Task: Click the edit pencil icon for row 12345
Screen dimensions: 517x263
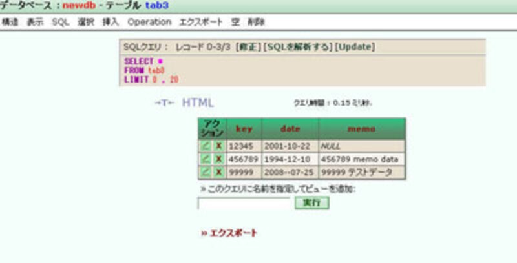Action: click(206, 146)
